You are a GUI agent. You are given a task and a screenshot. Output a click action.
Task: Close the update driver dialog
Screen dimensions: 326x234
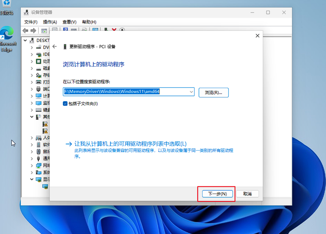tap(257, 36)
